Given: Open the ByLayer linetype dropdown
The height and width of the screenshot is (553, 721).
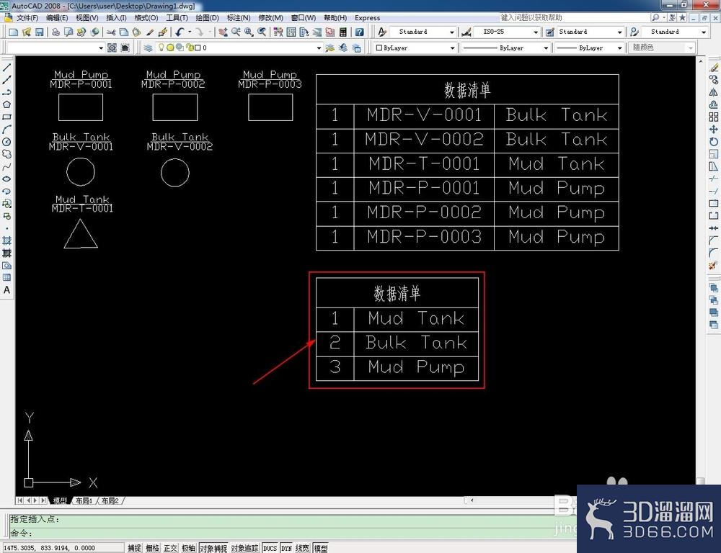Looking at the screenshot, I should [x=546, y=48].
